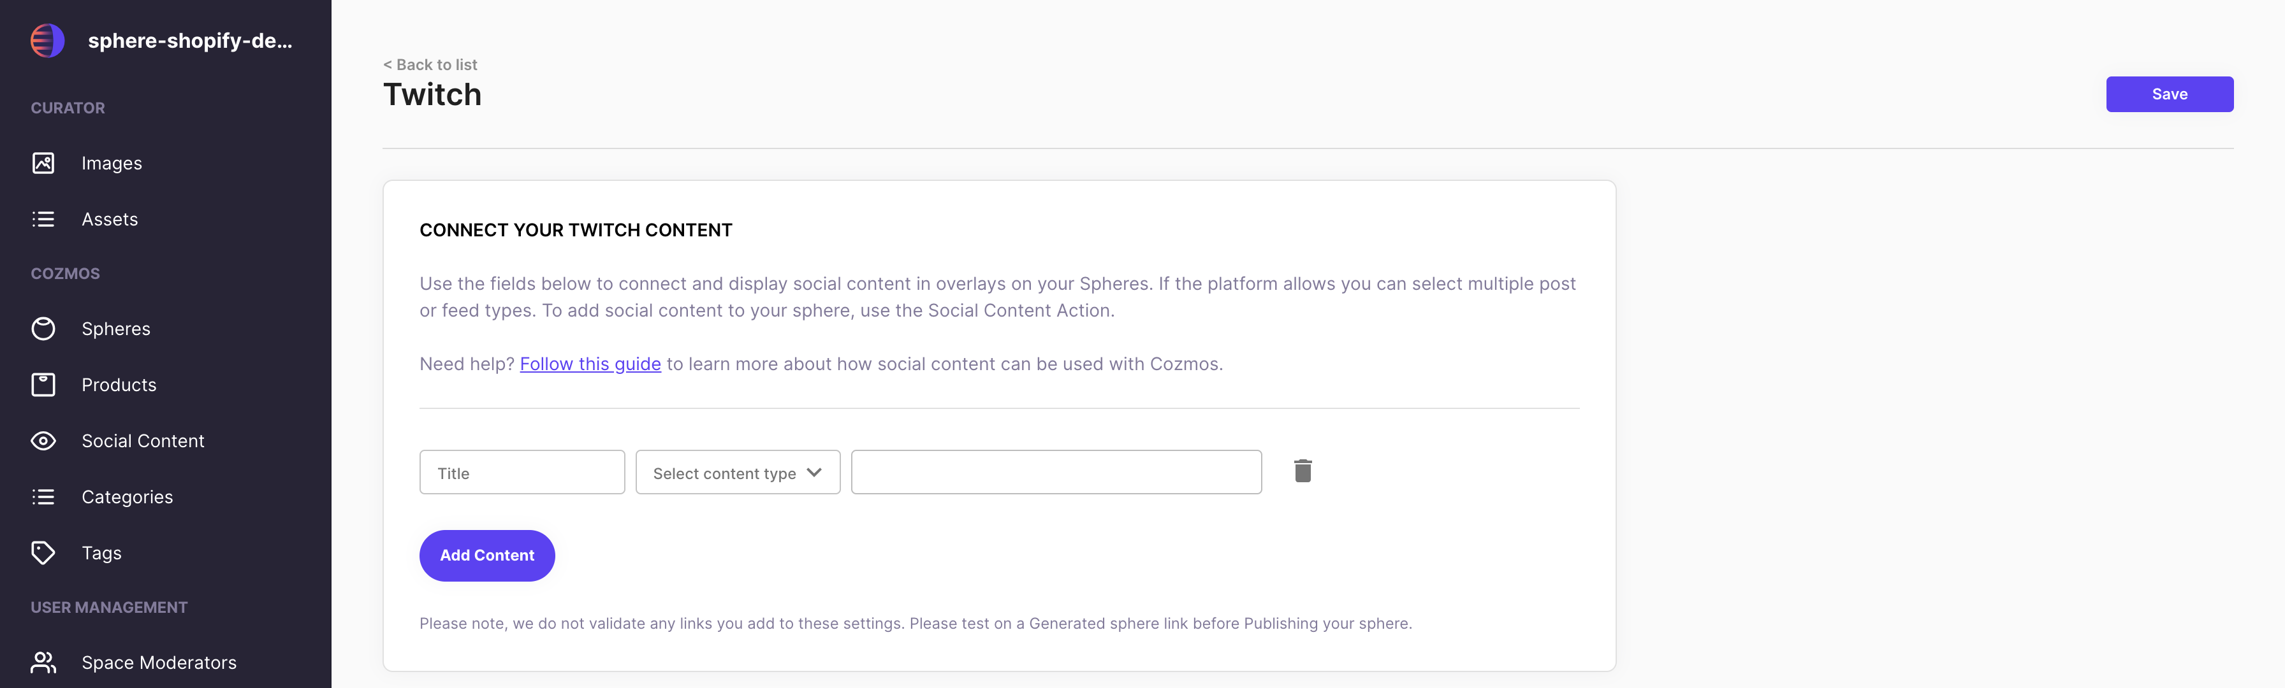2285x688 pixels.
Task: Click the Categories list icon
Action: coord(43,496)
